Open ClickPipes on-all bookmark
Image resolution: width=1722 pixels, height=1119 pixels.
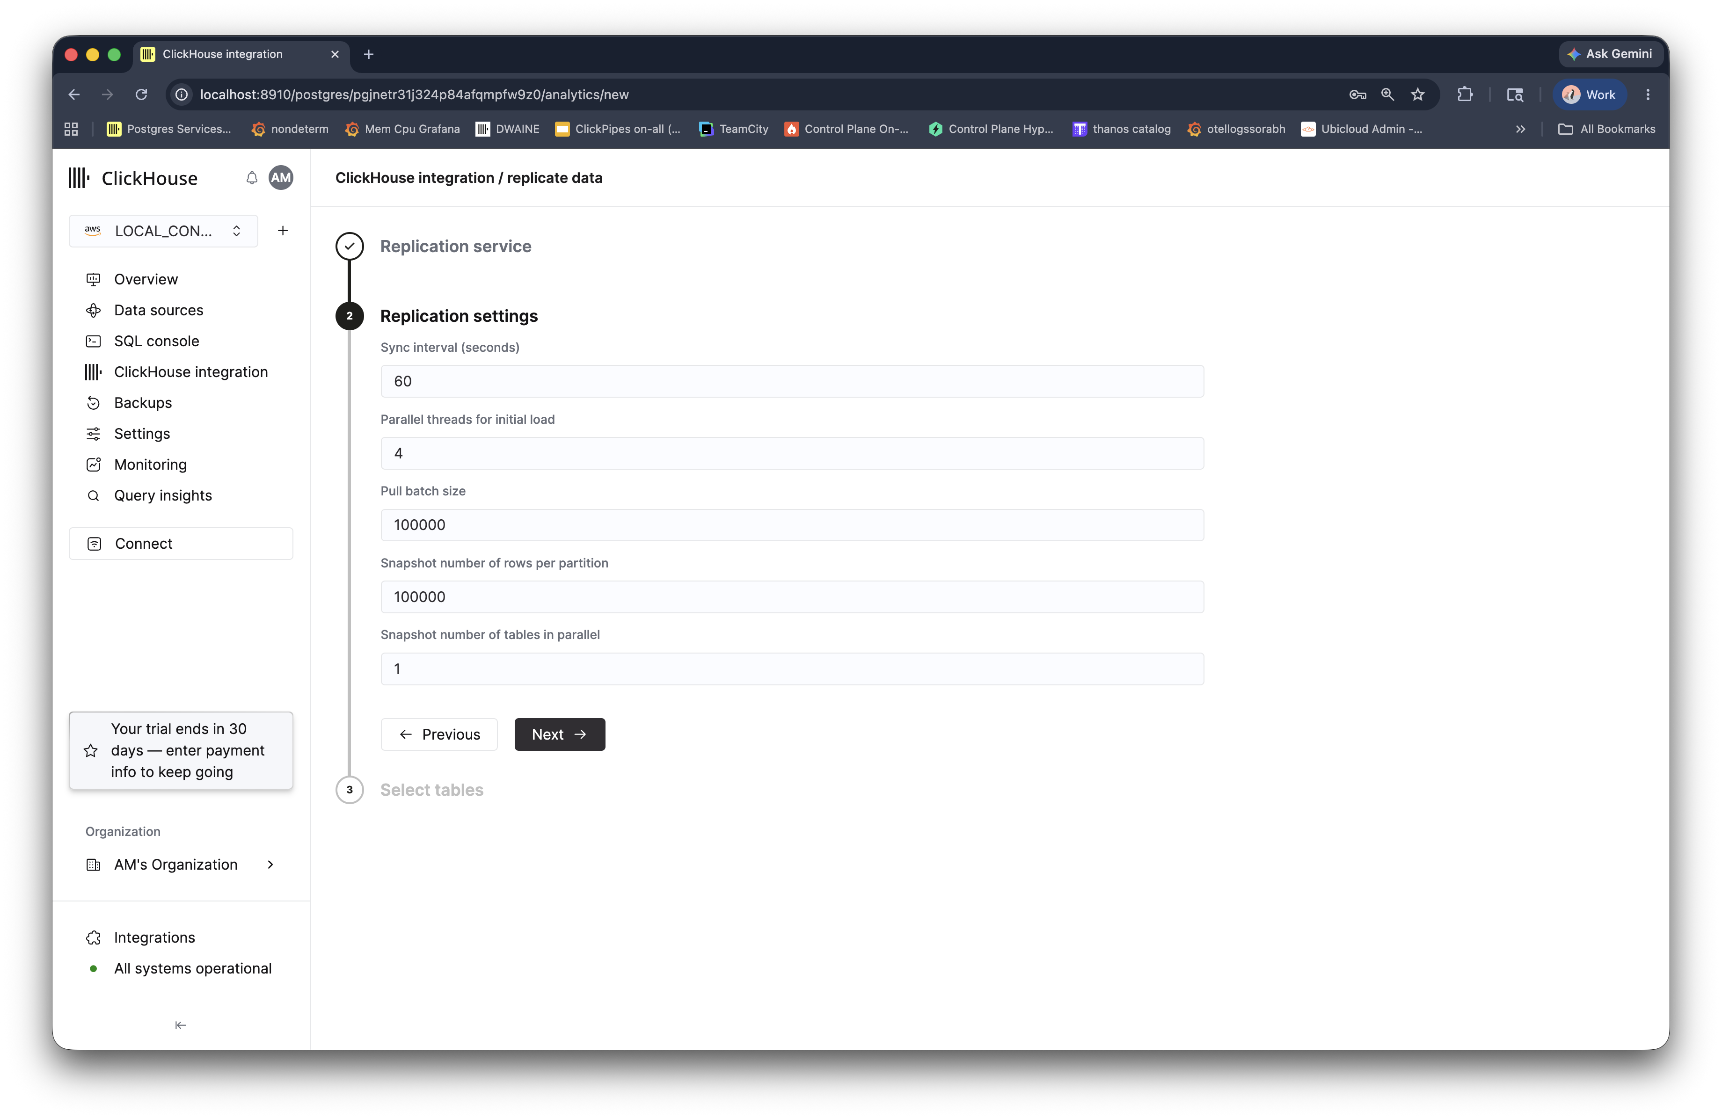click(618, 129)
